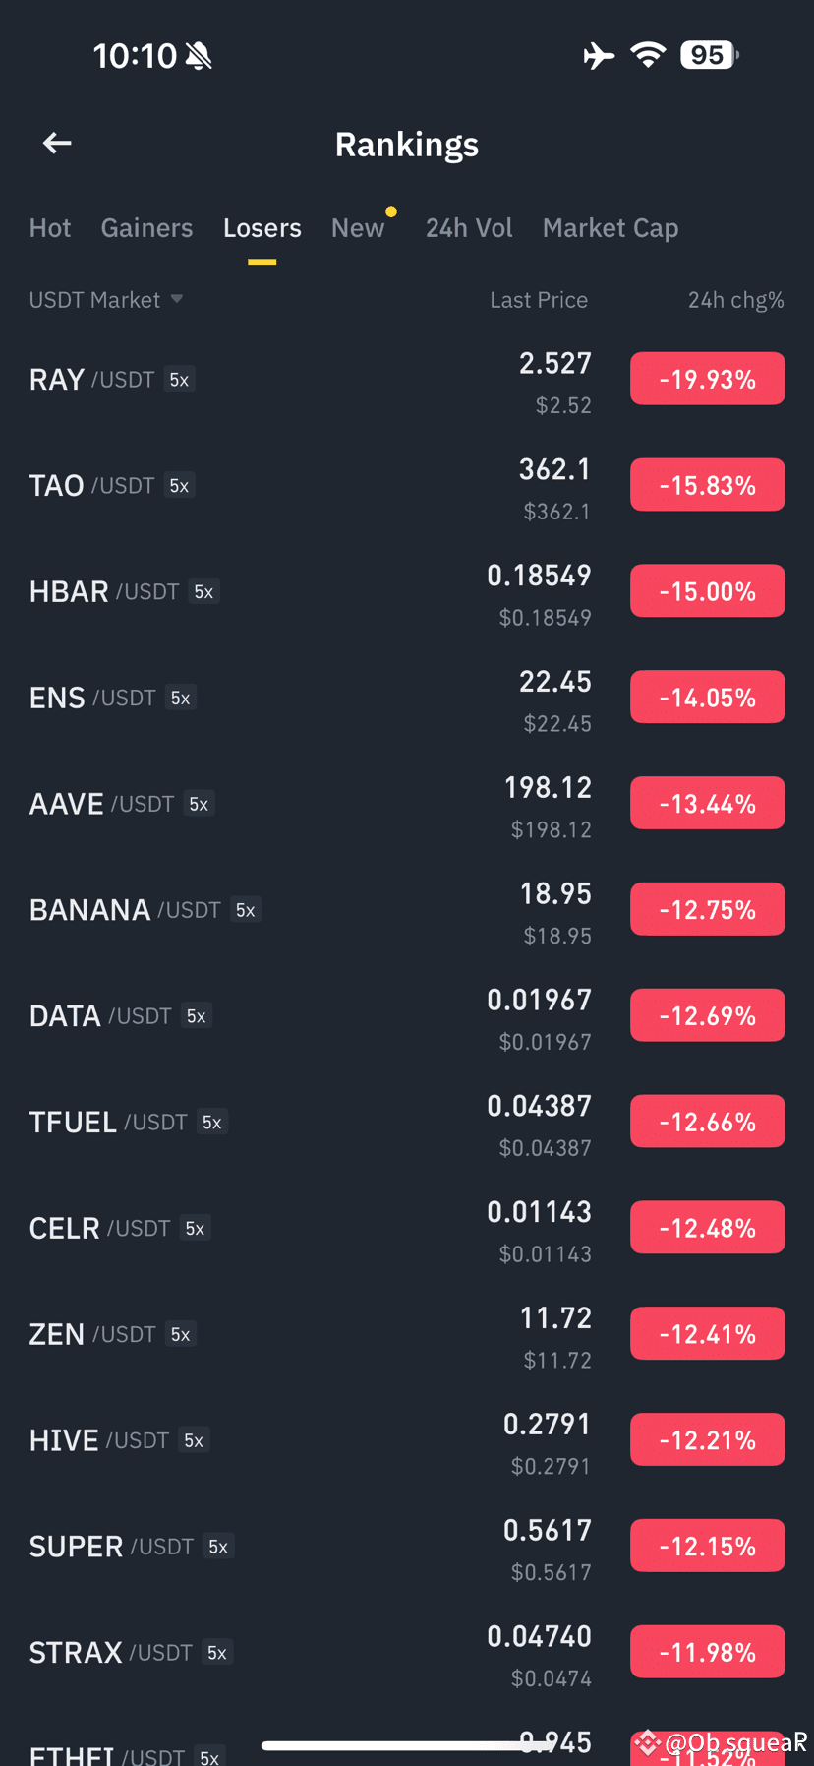This screenshot has width=814, height=1766.
Task: Open the New tab with dot
Action: click(360, 228)
